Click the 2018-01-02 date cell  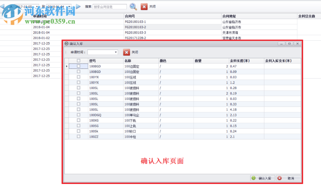pos(78,38)
